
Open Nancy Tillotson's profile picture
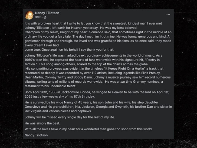click(29, 15)
